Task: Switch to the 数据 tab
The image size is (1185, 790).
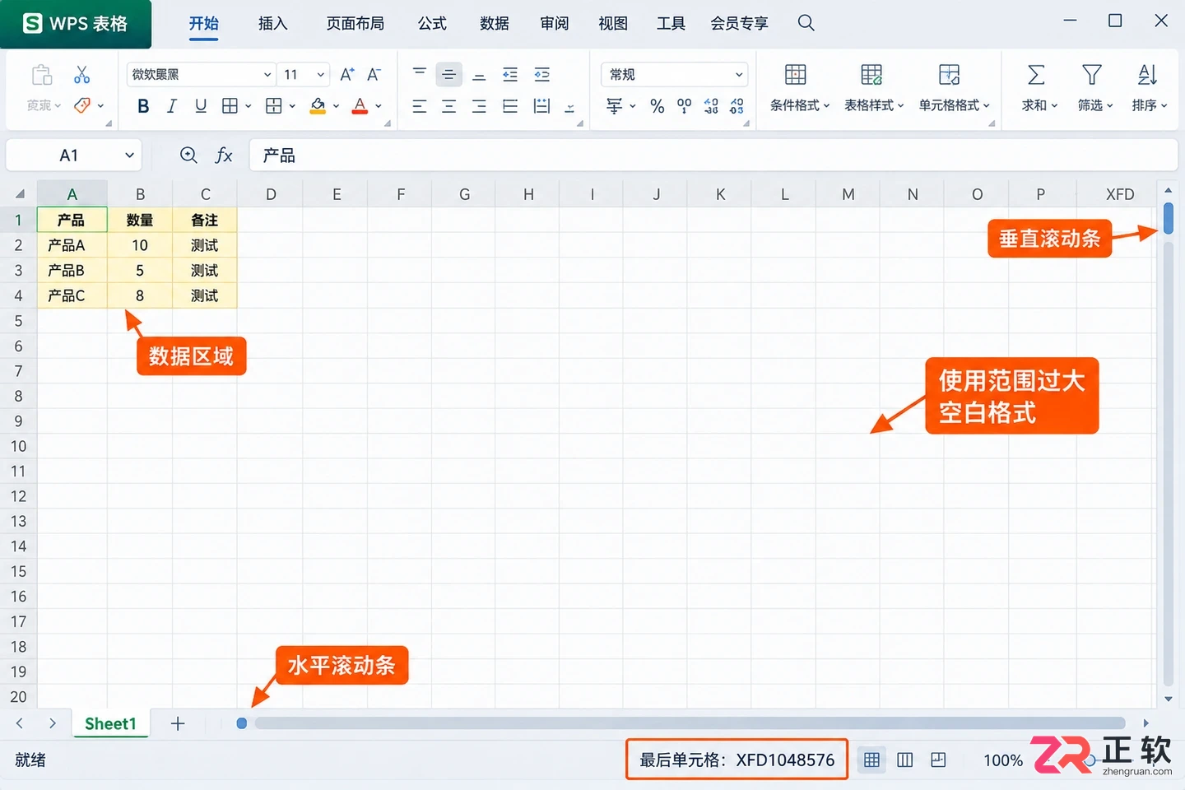Action: tap(495, 23)
